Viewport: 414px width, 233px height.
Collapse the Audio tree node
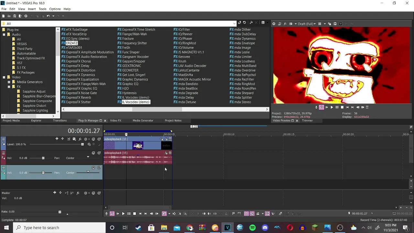4,34
